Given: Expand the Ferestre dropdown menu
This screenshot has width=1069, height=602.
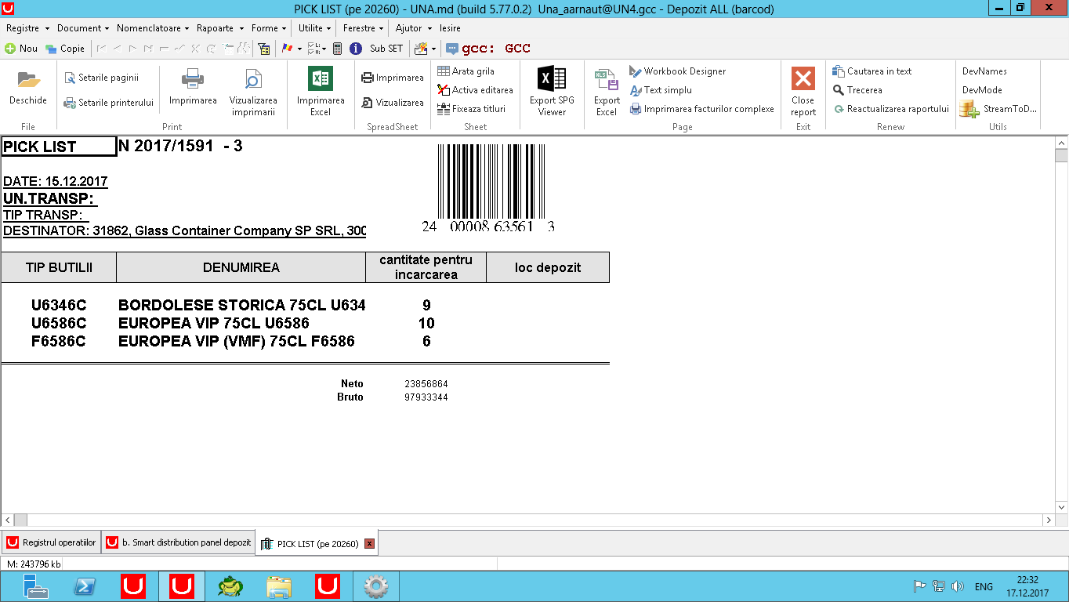Looking at the screenshot, I should click(x=364, y=28).
